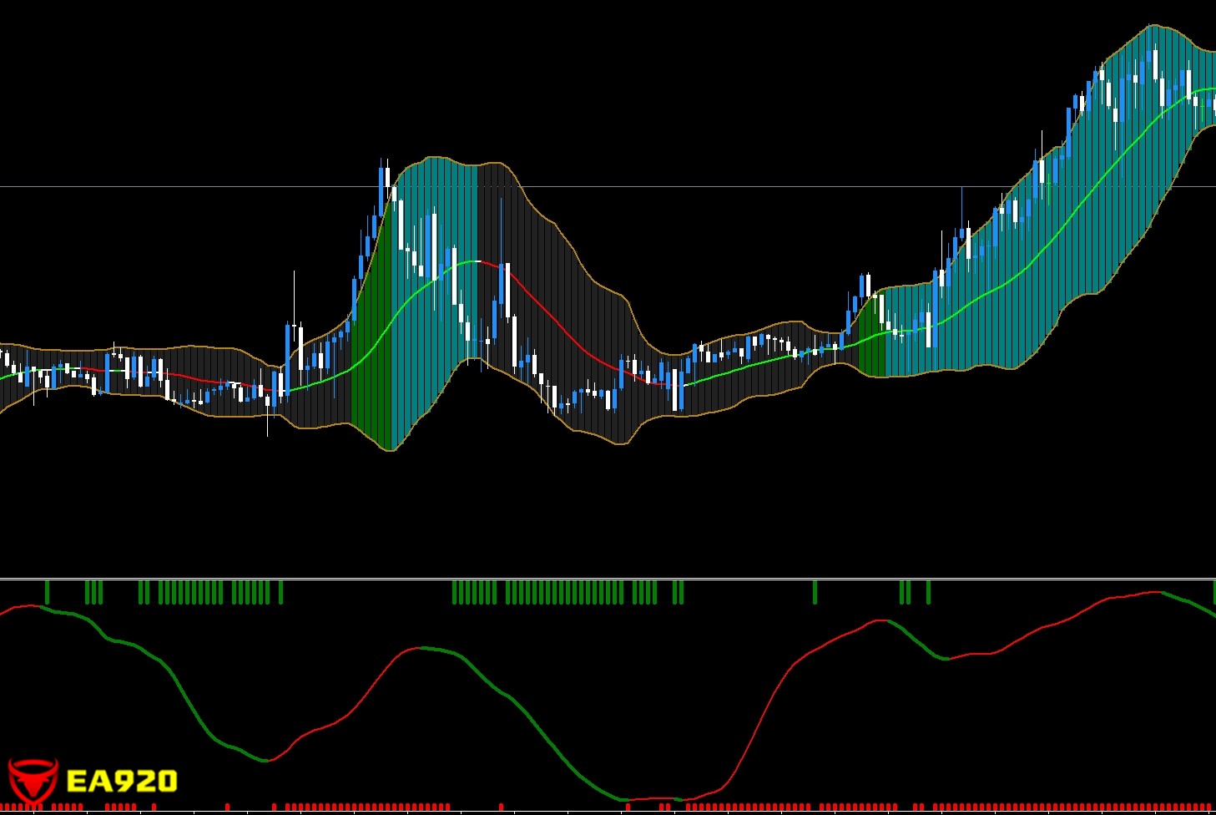This screenshot has width=1216, height=815.
Task: Click the red bull logo icon
Action: (x=33, y=781)
